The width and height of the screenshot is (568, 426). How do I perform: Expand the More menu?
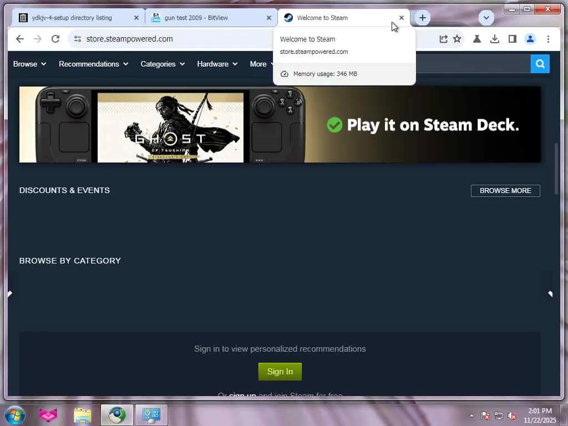click(x=261, y=64)
